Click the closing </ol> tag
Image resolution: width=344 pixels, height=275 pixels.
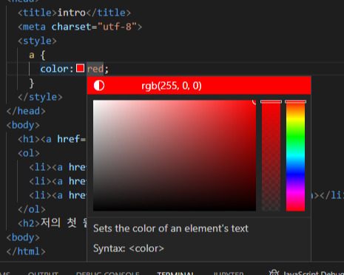[32, 209]
